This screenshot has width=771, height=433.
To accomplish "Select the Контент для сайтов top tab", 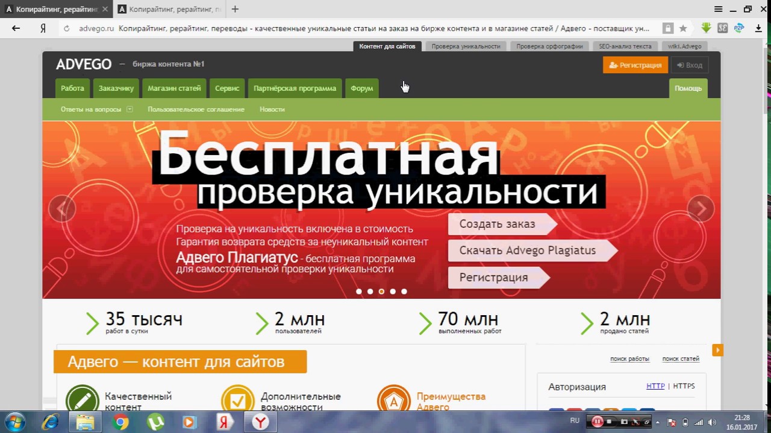I will 387,46.
